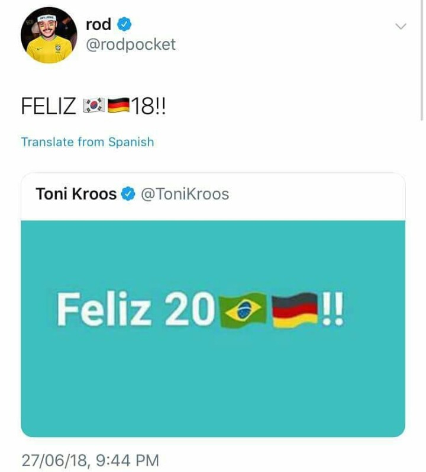
Task: Click the Germany flag in the image
Action: point(295,310)
